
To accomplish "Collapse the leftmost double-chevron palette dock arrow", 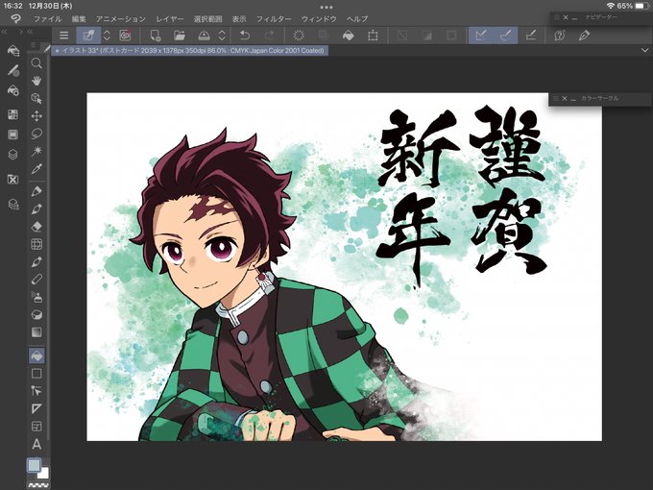I will pyautogui.click(x=4, y=32).
